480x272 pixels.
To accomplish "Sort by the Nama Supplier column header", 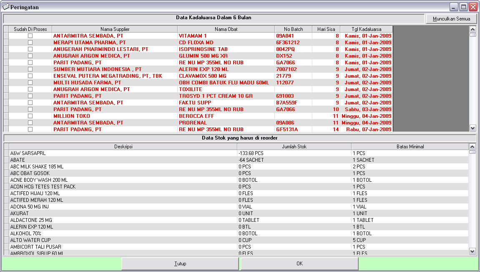I will (x=115, y=29).
